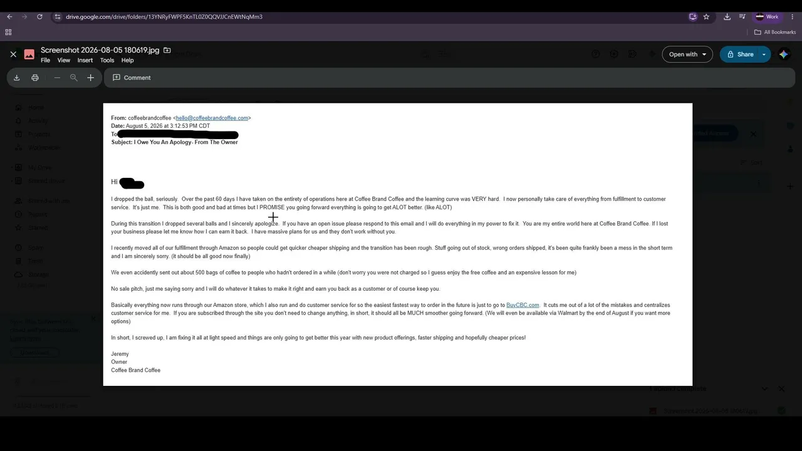Click the uploaded Screenshot file row in upload panel

pyautogui.click(x=716, y=411)
